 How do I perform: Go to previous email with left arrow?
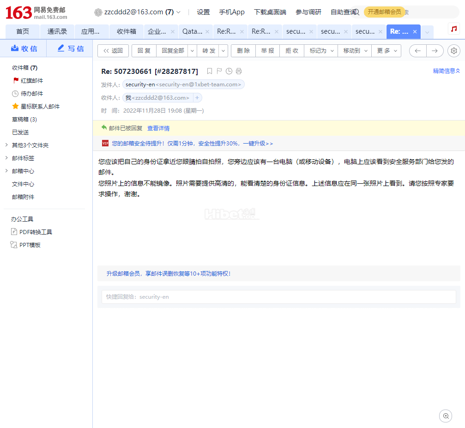click(418, 51)
